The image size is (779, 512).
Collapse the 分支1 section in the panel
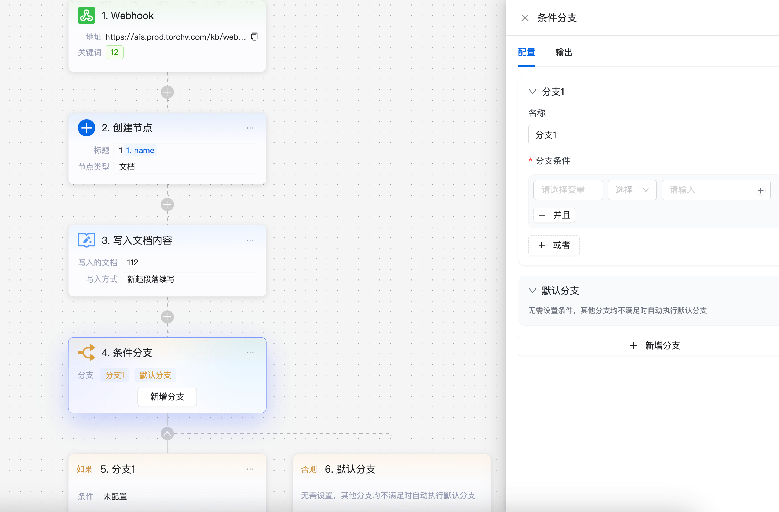pos(533,92)
